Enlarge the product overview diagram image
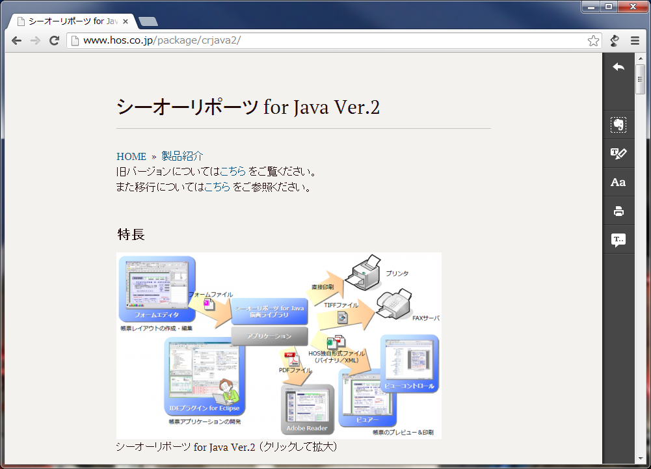This screenshot has width=651, height=469. [x=279, y=345]
